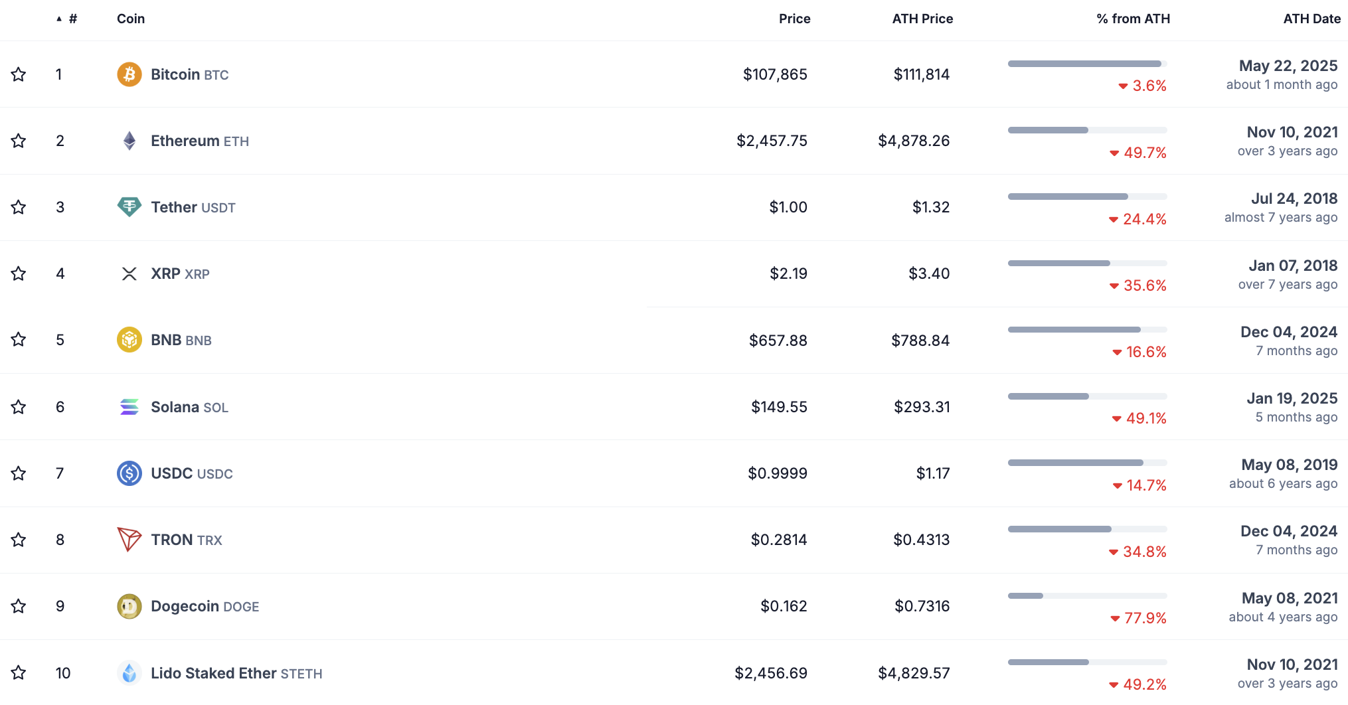Sort by the ATH Price column header
This screenshot has width=1348, height=705.
coord(922,19)
